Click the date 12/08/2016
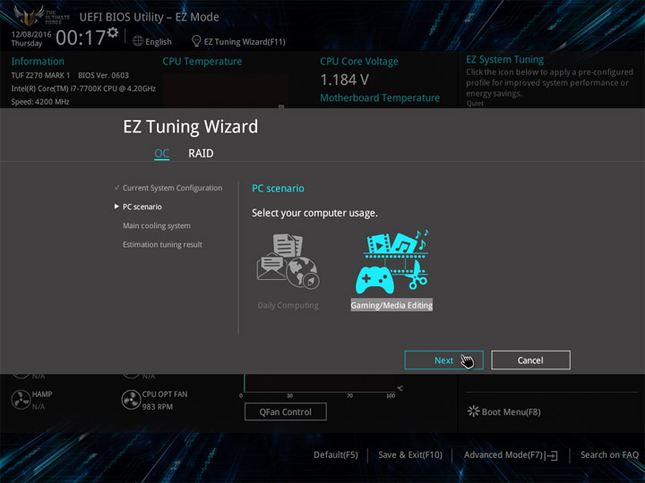 [31, 35]
